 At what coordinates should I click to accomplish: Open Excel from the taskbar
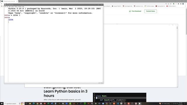[x=48, y=104]
